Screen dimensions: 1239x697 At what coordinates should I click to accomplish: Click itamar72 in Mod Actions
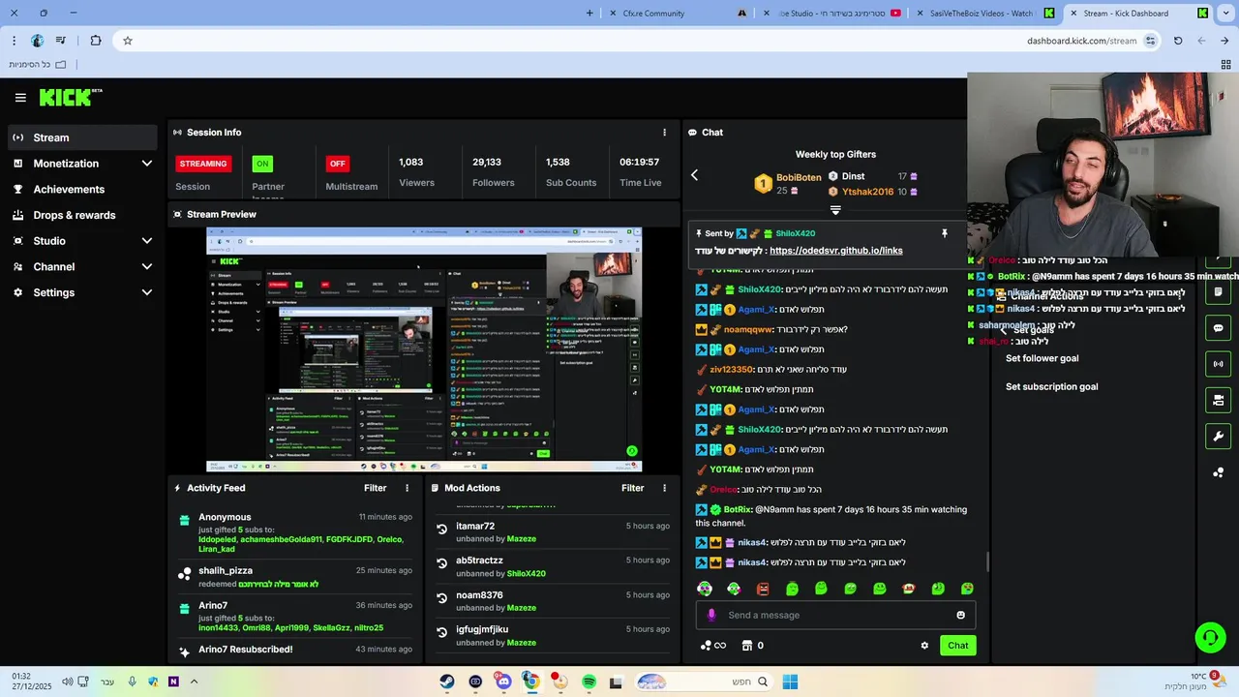pos(475,526)
